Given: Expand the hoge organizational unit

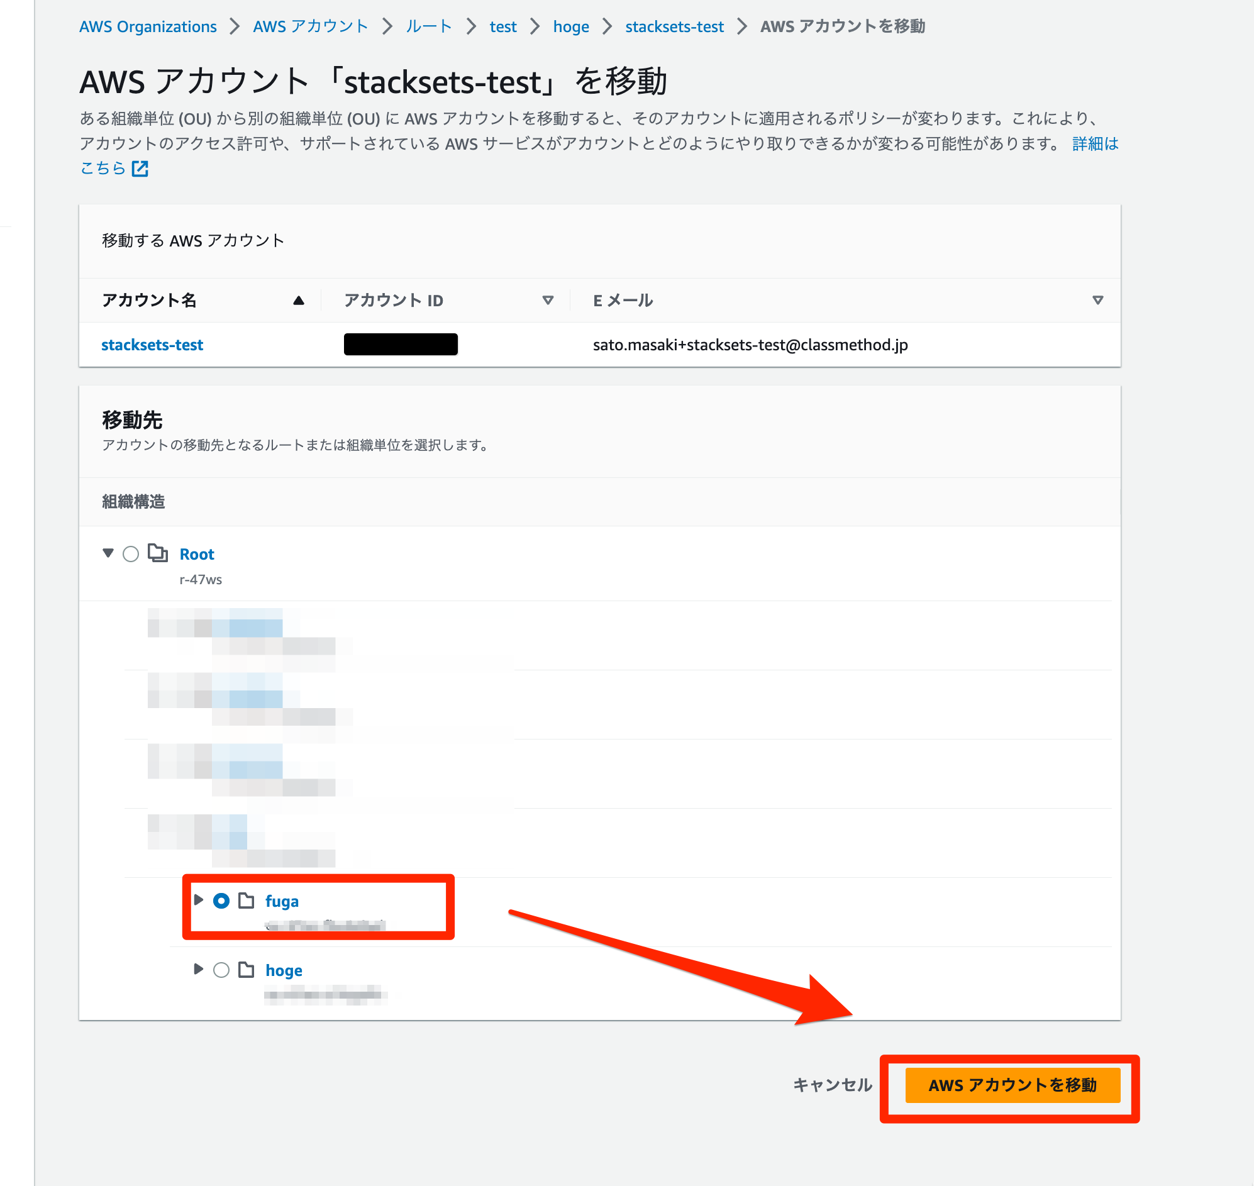Looking at the screenshot, I should click(199, 970).
